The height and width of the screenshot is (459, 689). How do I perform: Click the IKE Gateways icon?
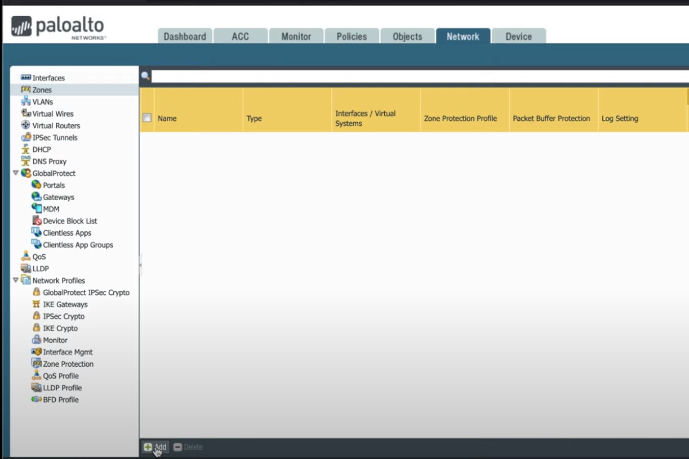tap(37, 304)
